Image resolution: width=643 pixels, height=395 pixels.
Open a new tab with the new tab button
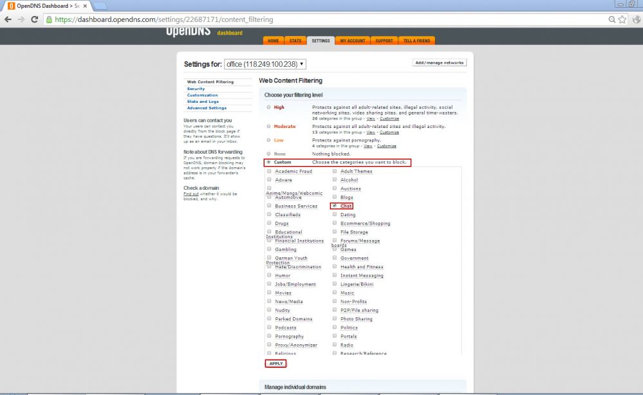click(x=101, y=6)
